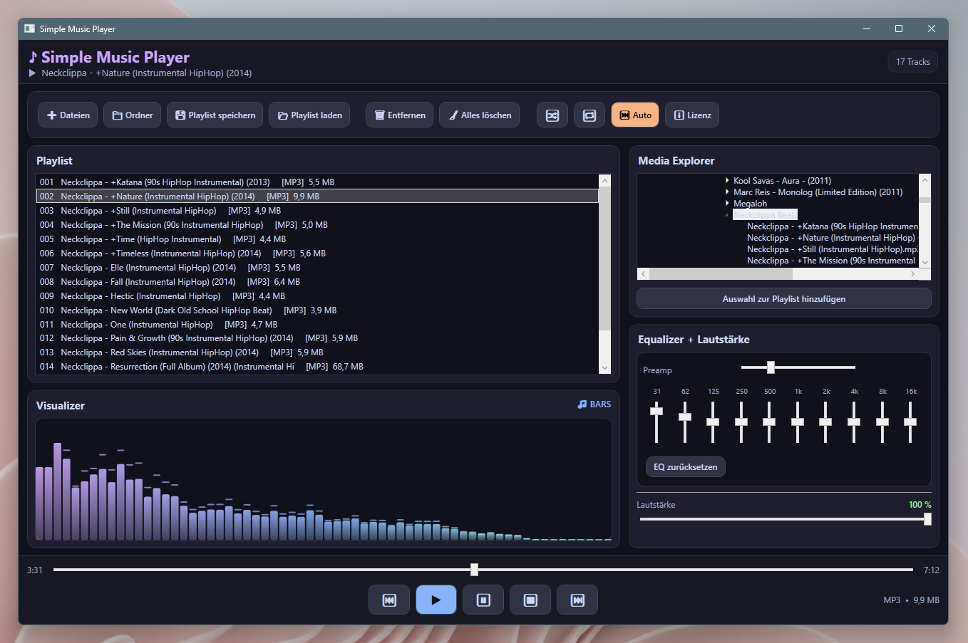968x643 pixels.
Task: Click the repeat playlist icon
Action: (x=589, y=115)
